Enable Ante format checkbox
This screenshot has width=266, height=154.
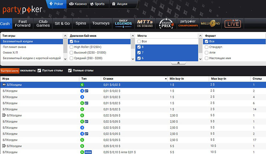click(x=206, y=53)
